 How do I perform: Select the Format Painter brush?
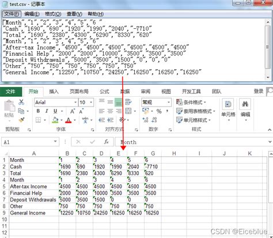tap(21, 120)
